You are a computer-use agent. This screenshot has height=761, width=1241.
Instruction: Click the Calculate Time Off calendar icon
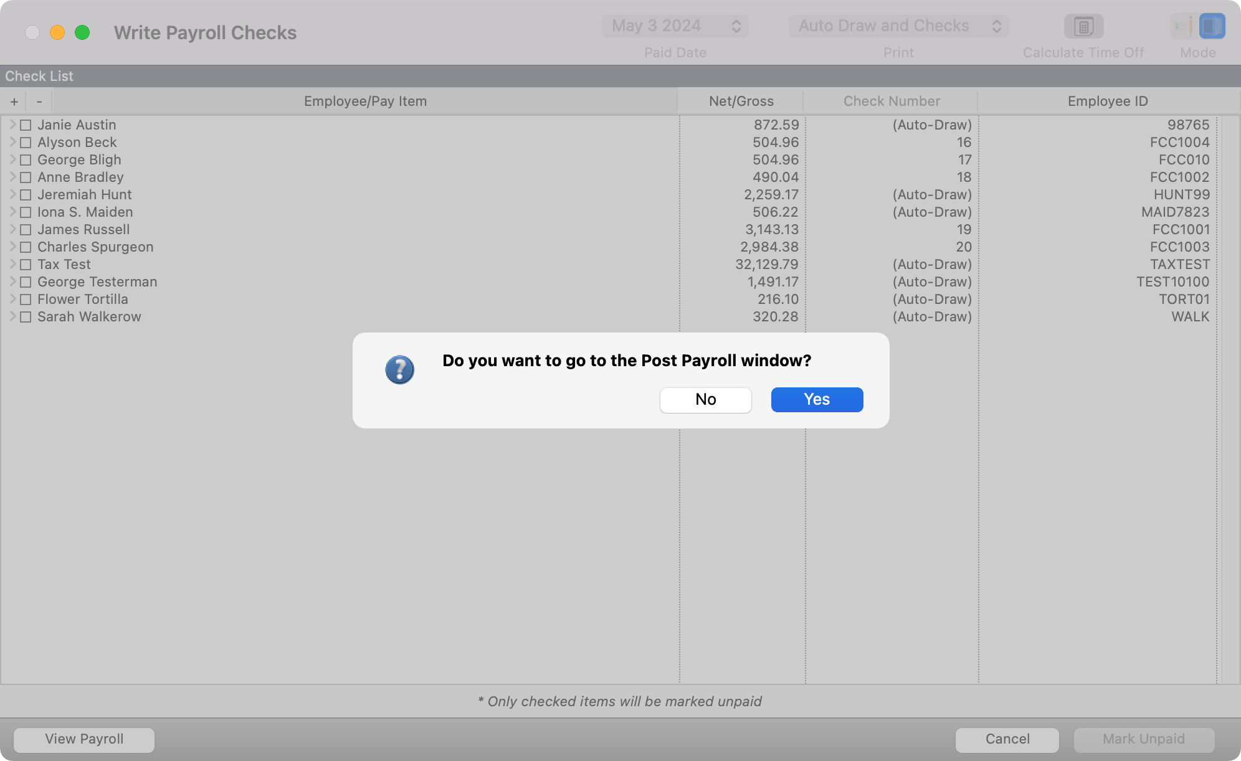[1083, 26]
